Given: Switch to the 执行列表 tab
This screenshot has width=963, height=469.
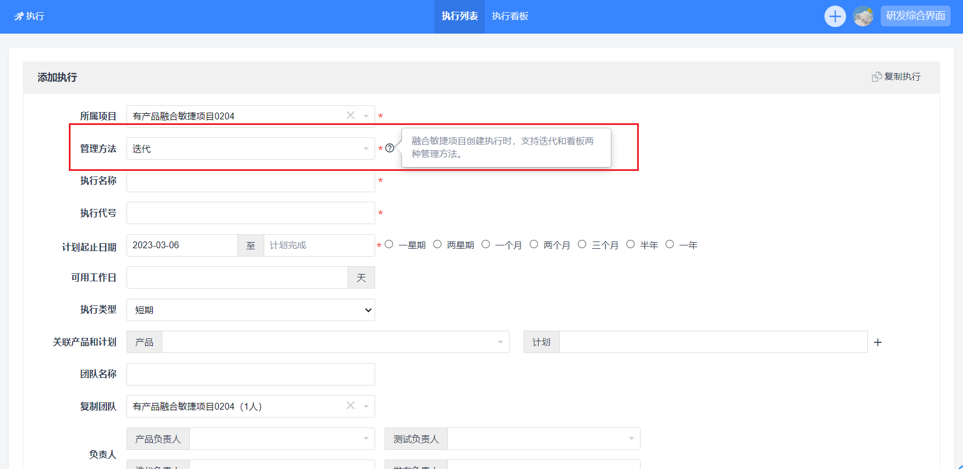Looking at the screenshot, I should tap(459, 16).
